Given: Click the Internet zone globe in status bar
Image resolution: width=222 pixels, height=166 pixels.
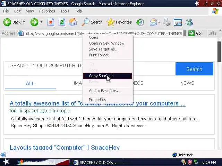Looking at the screenshot, I should click(175, 155).
